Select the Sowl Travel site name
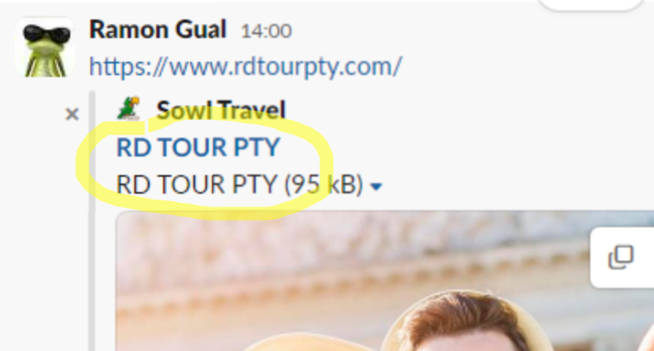The width and height of the screenshot is (654, 351). pyautogui.click(x=221, y=110)
